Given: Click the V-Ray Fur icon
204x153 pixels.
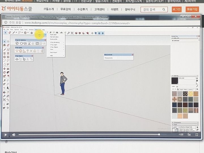Looking at the screenshot, I should (27, 59).
